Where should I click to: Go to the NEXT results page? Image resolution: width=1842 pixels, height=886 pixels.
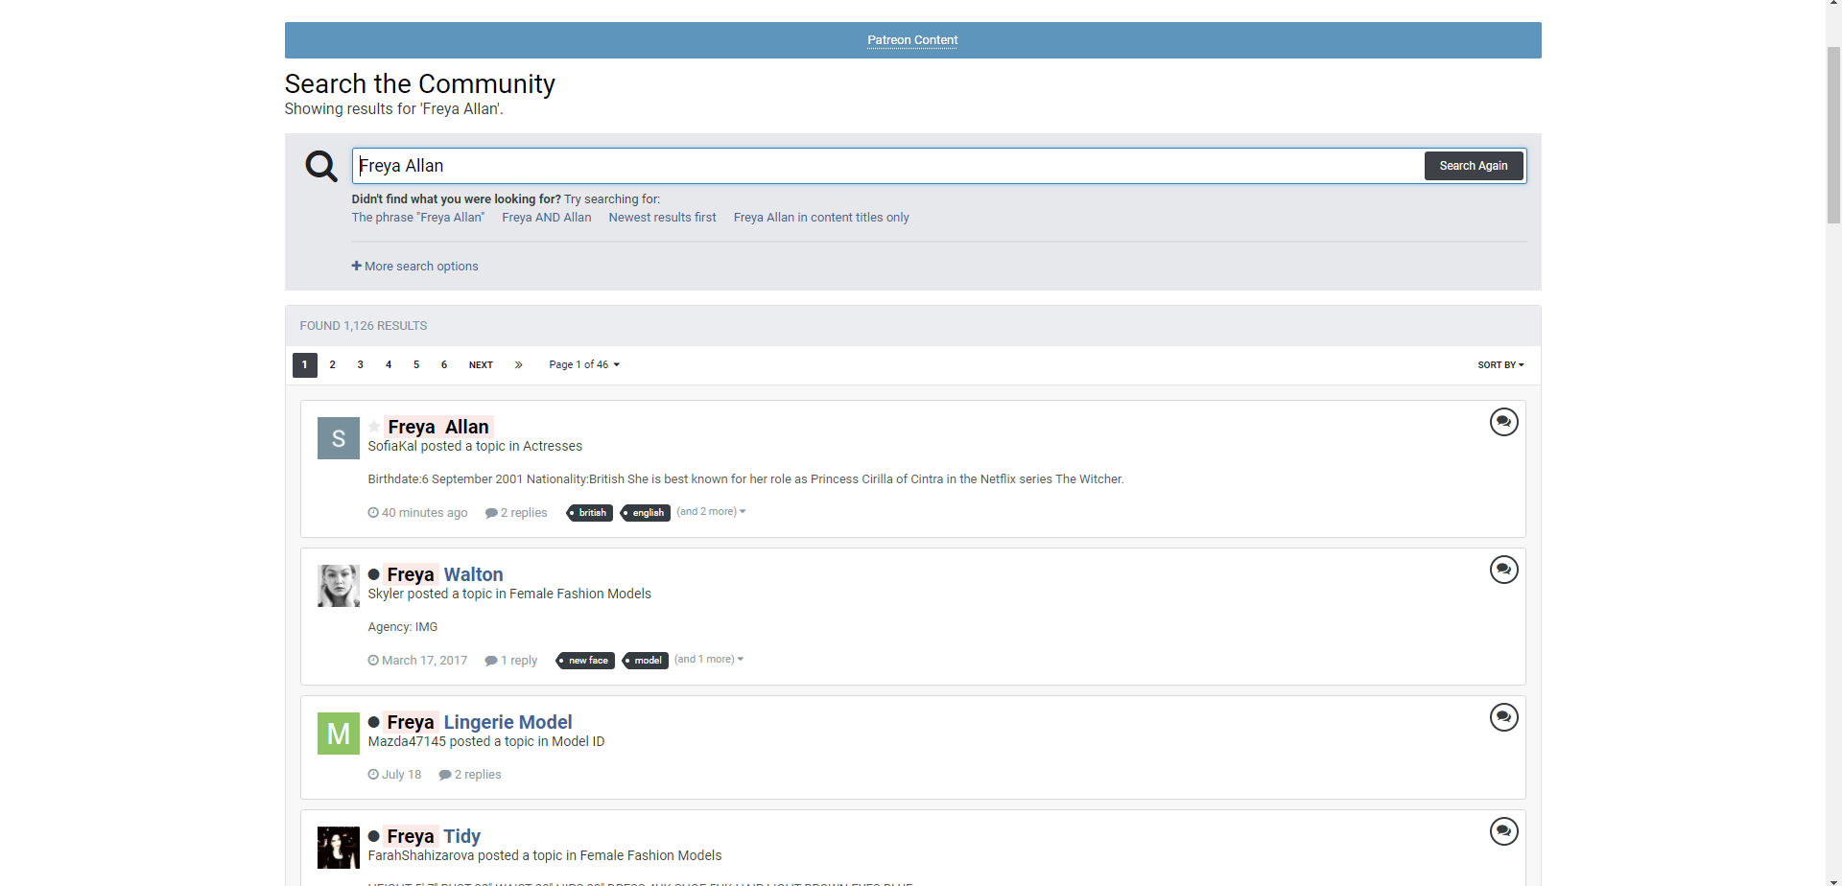point(481,365)
